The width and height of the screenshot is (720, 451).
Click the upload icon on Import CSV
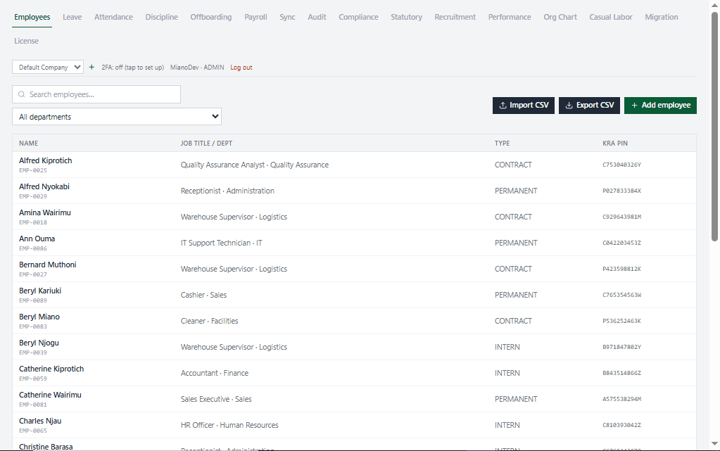503,105
